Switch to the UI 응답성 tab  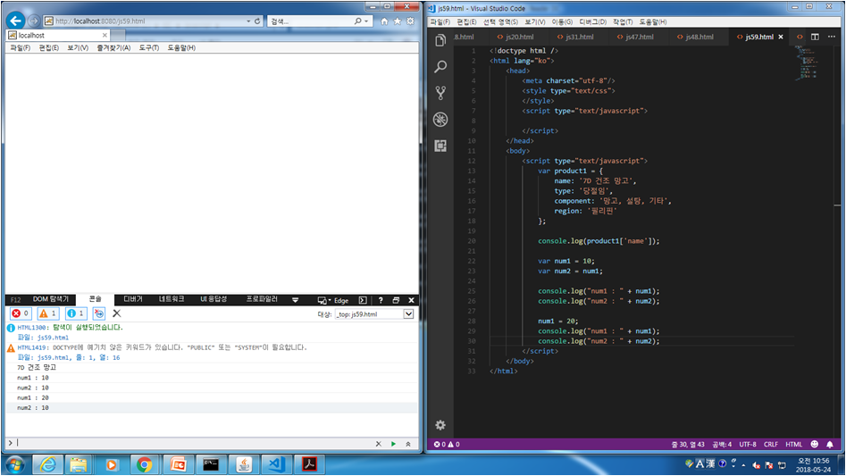coord(214,299)
